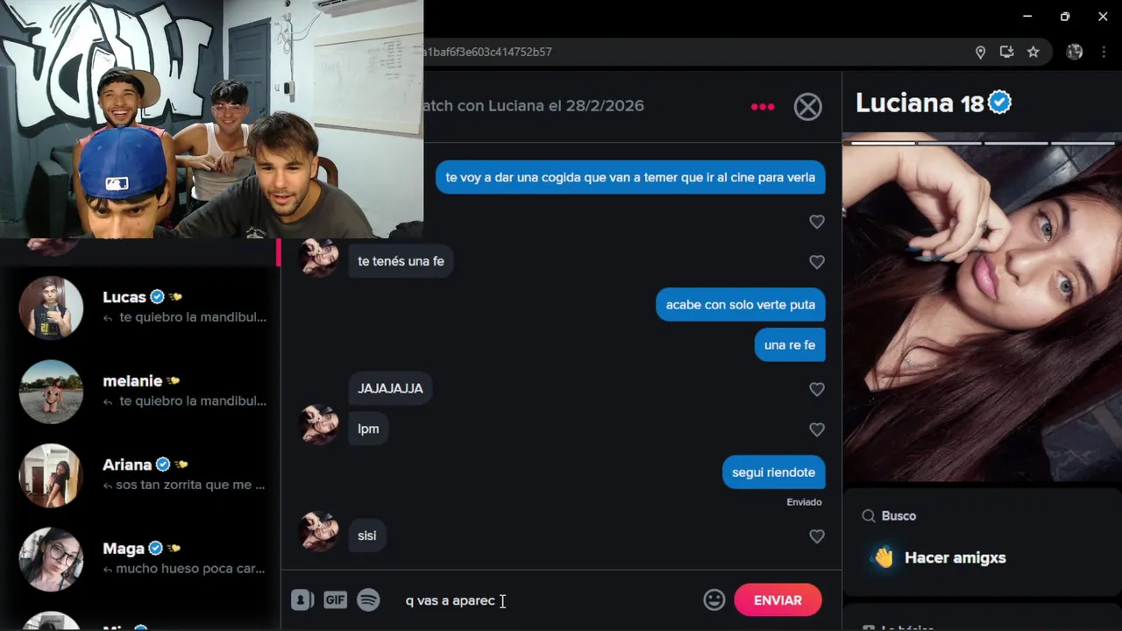Heart the "sisi" message
The height and width of the screenshot is (631, 1122).
(x=817, y=536)
